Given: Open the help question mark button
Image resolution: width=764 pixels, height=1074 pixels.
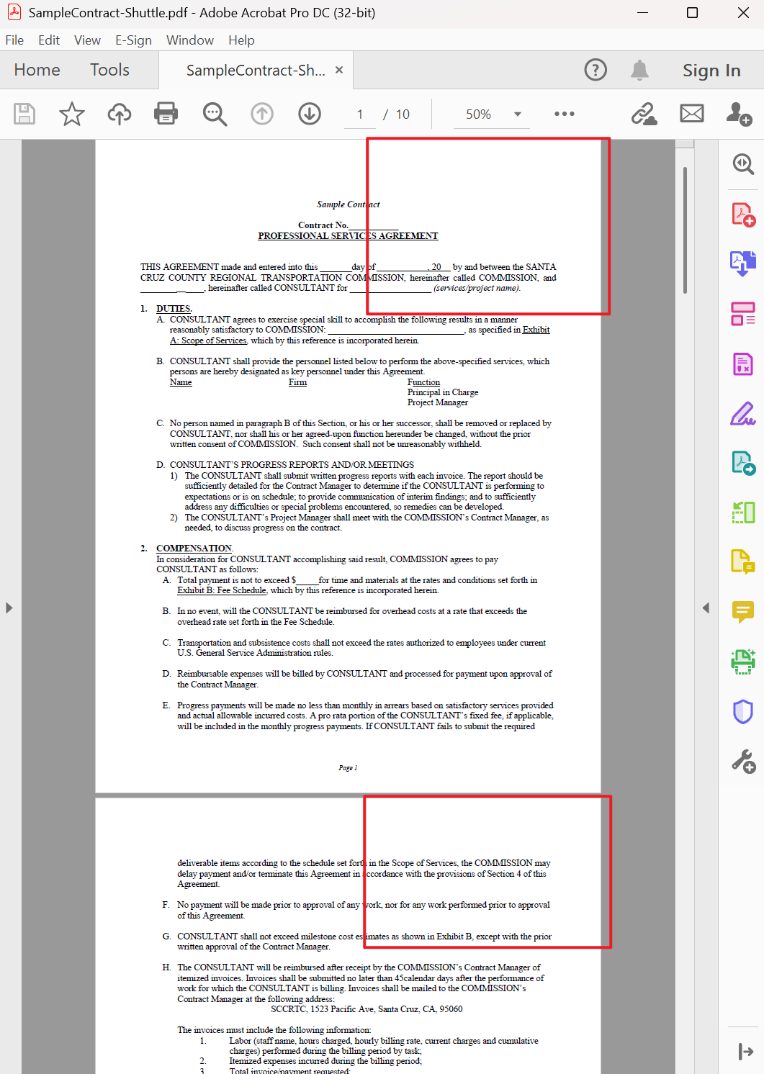Looking at the screenshot, I should click(x=596, y=70).
